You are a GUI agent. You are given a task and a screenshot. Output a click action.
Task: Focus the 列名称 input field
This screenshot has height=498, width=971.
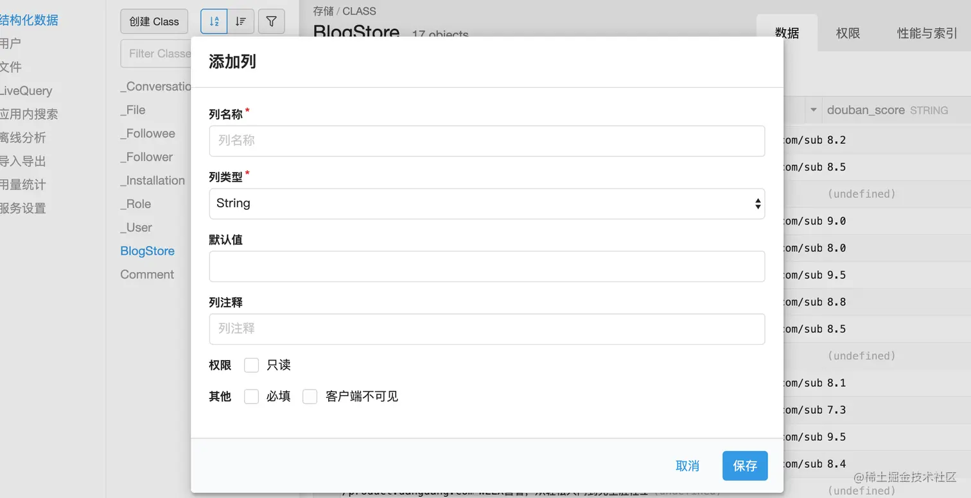487,141
